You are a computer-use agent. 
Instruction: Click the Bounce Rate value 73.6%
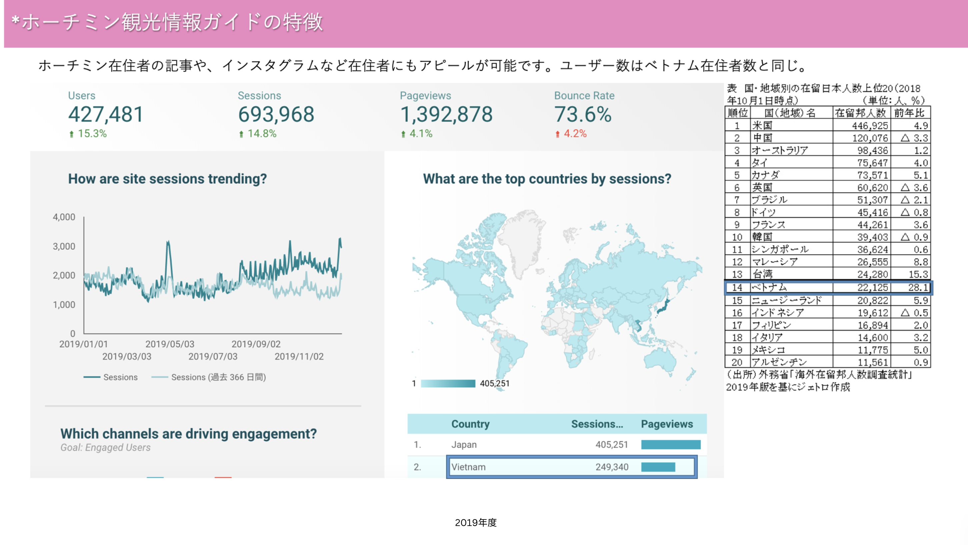[582, 114]
